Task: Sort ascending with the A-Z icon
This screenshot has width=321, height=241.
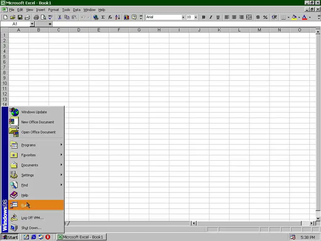Action: [x=118, y=17]
